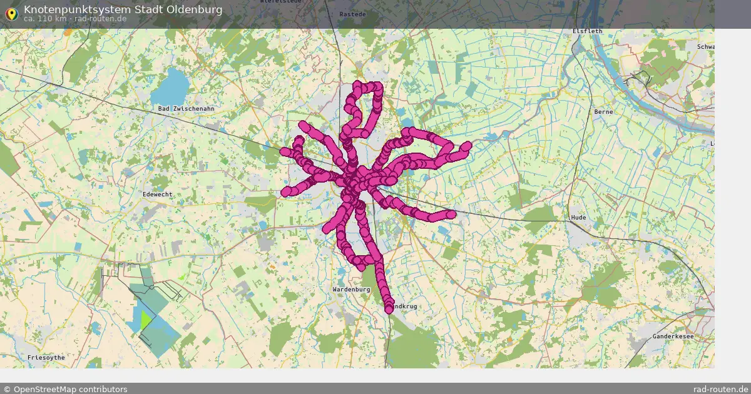Click the Elsfleth town label
The image size is (751, 394).
click(588, 31)
